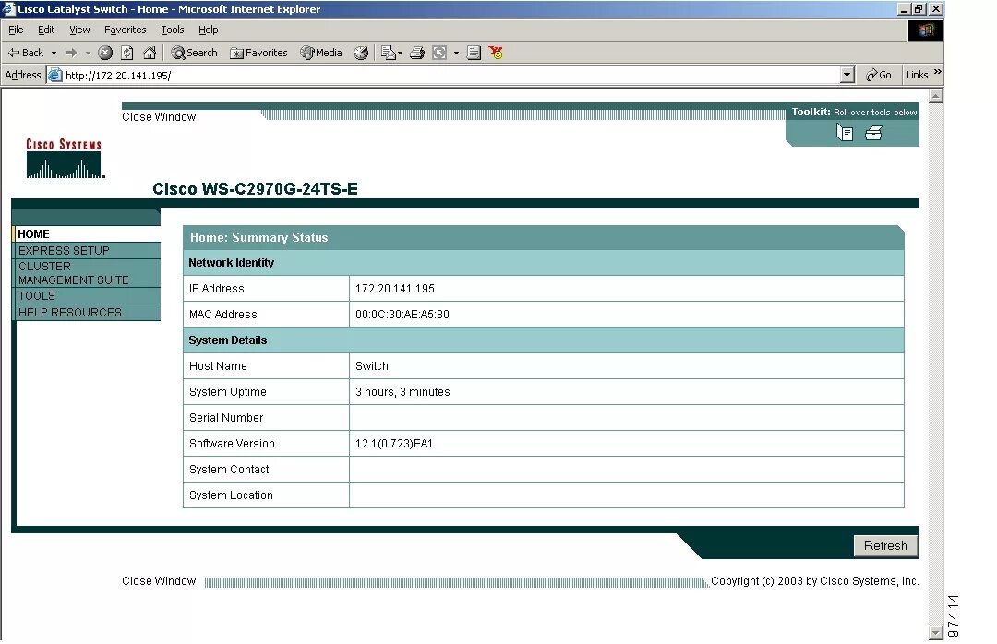Viewport: 997px width, 644px height.
Task: Click the Windows logo throbber icon
Action: [926, 30]
